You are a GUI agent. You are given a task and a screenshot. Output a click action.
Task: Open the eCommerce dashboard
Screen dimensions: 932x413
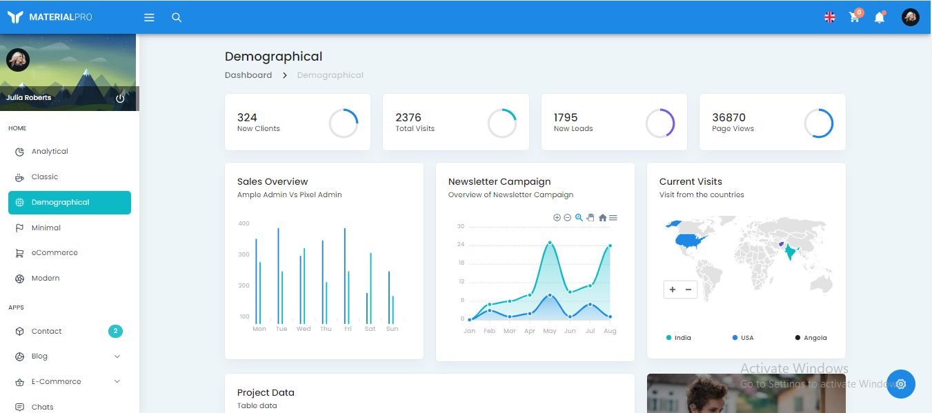[x=70, y=253]
